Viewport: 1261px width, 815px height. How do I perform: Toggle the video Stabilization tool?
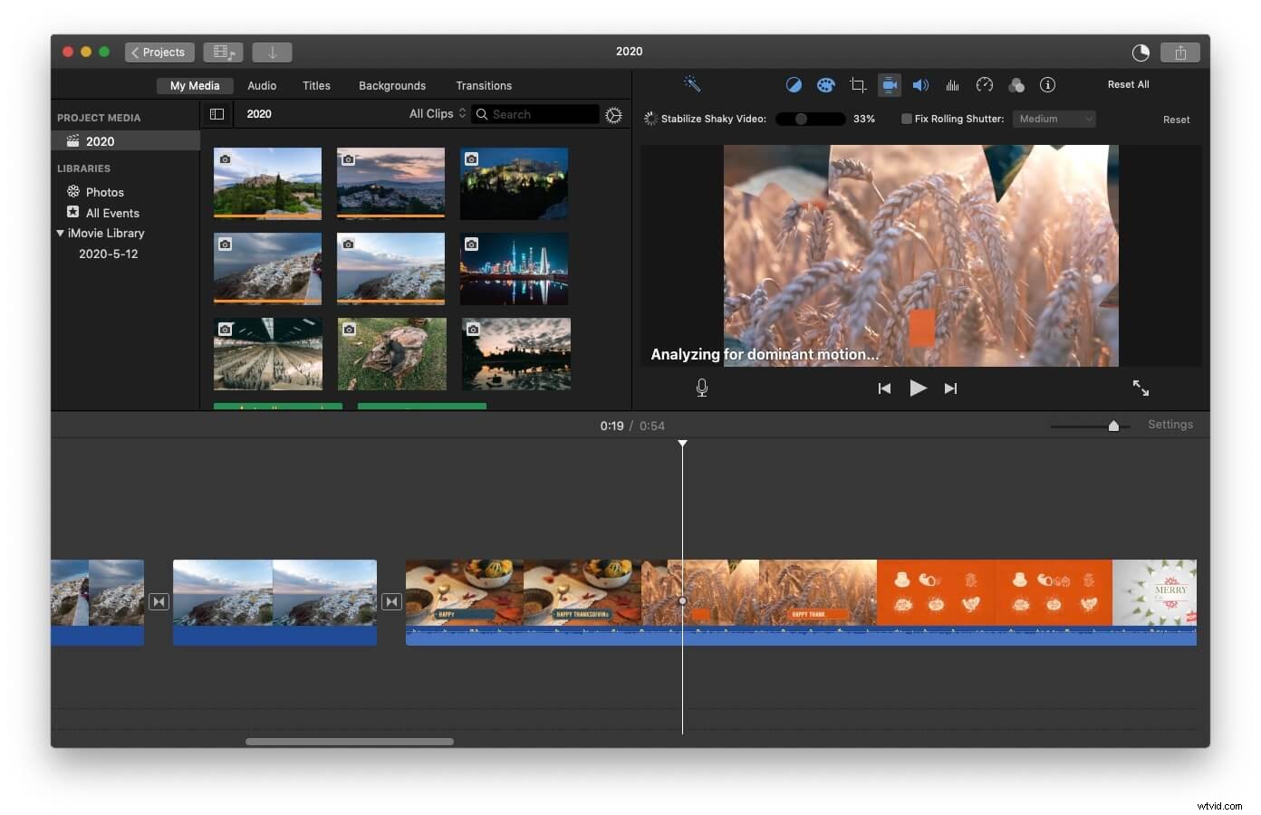(890, 84)
